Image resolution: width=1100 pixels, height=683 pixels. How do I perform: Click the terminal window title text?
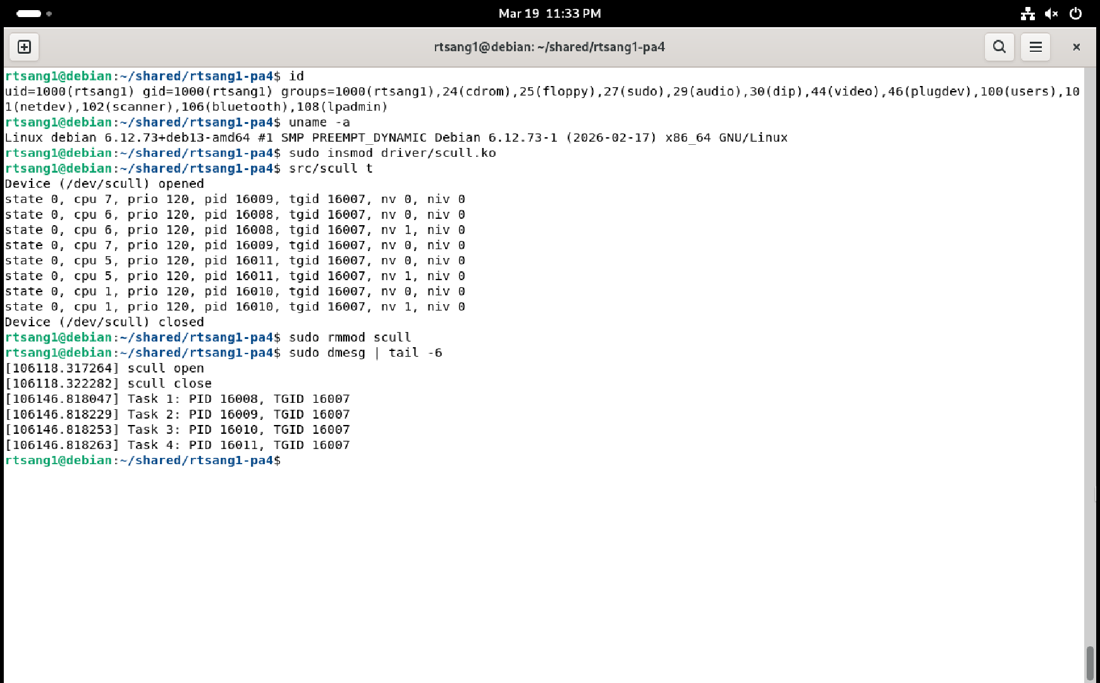coord(549,47)
